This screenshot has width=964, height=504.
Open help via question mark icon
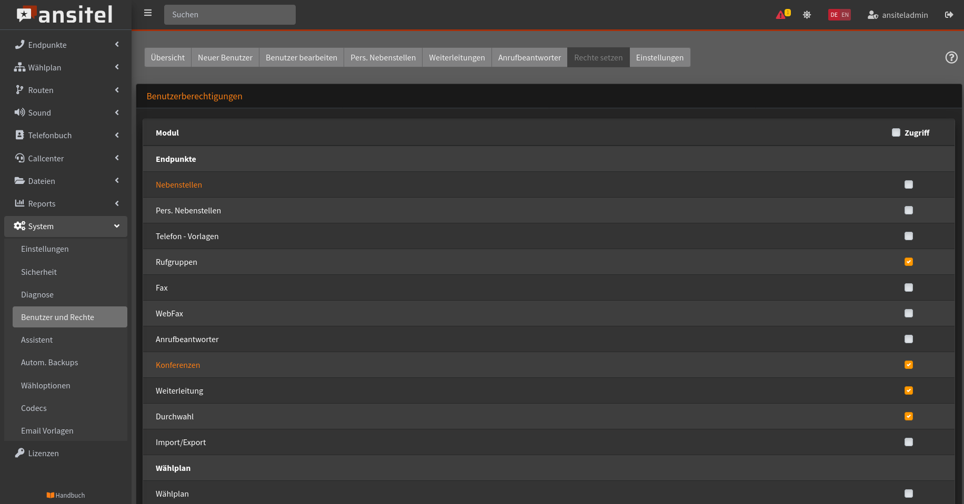pyautogui.click(x=951, y=57)
